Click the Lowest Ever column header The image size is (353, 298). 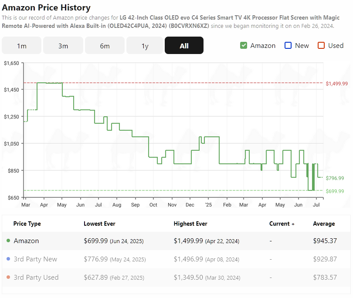99,224
